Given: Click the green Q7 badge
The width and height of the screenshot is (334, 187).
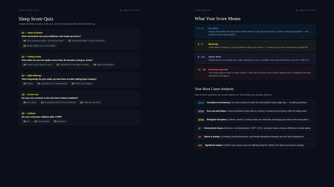Looking at the screenshot, I should point(199,128).
